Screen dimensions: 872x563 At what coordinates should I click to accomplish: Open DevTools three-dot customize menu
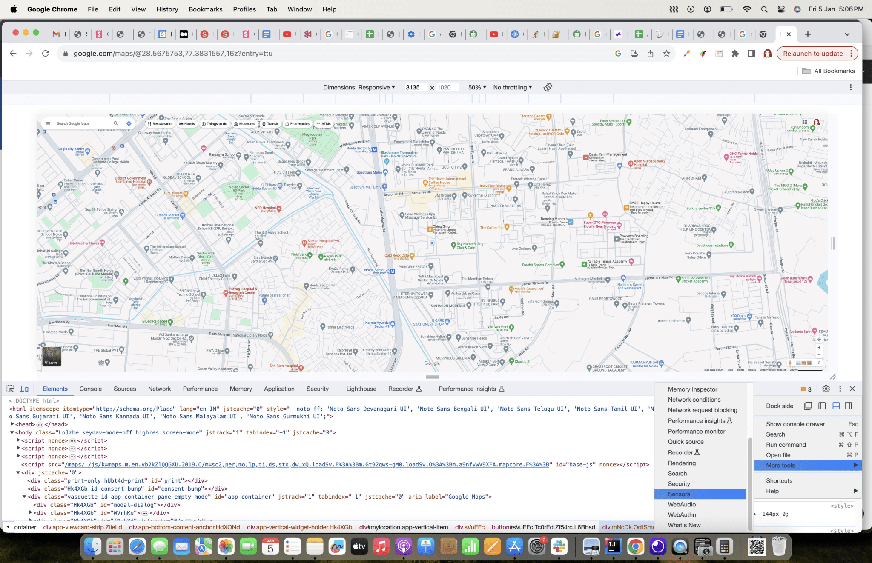click(x=840, y=389)
